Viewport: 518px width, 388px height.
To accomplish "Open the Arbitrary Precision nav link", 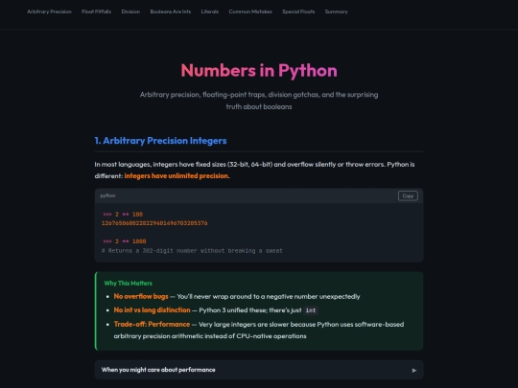I will pyautogui.click(x=49, y=11).
